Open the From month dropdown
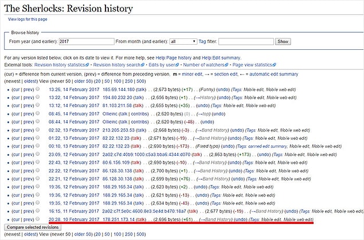364x240 pixels. (183, 41)
